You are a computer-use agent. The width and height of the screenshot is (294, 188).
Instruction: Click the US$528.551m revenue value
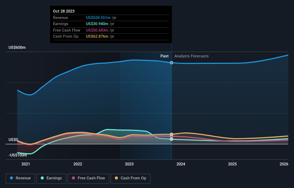pos(98,18)
